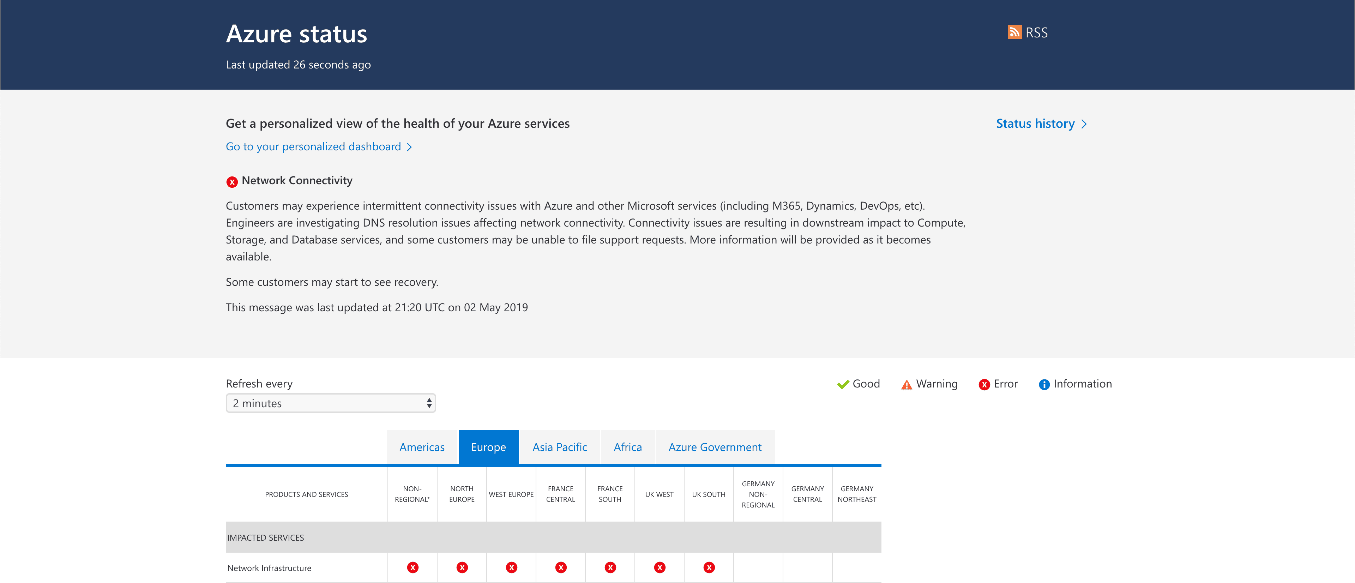Click UK South Network Infrastructure error icon
The width and height of the screenshot is (1355, 583).
click(x=709, y=567)
